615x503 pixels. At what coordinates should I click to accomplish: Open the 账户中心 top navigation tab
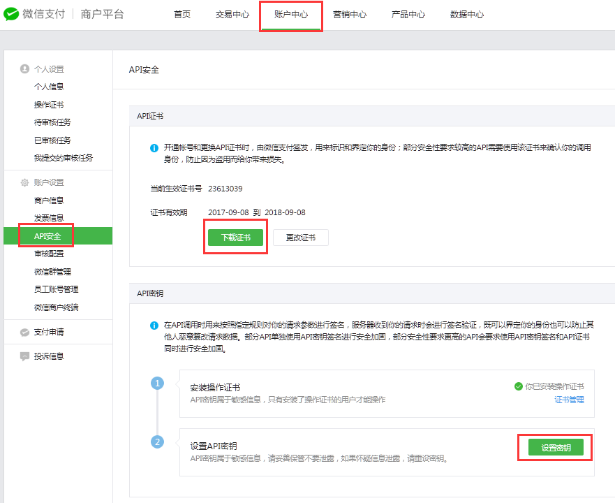click(x=291, y=15)
